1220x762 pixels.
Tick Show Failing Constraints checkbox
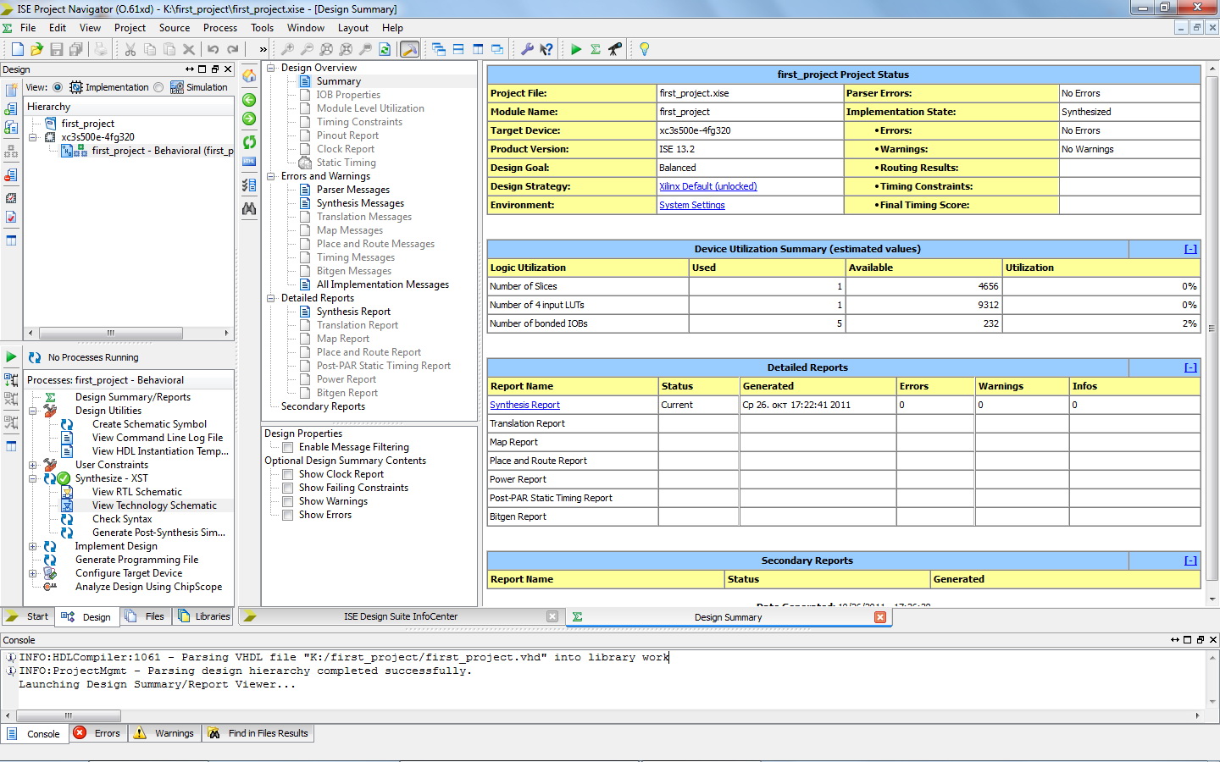tap(288, 488)
